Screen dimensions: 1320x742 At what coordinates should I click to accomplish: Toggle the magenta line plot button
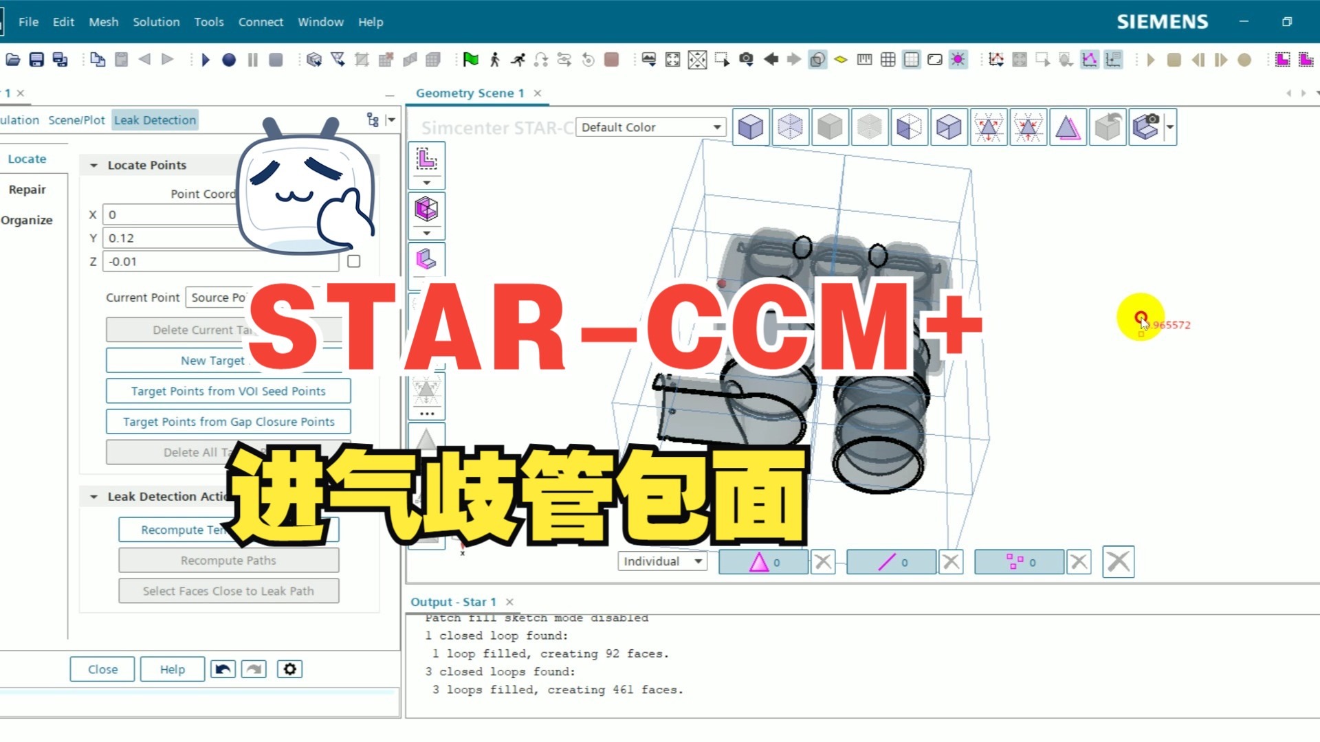1090,60
